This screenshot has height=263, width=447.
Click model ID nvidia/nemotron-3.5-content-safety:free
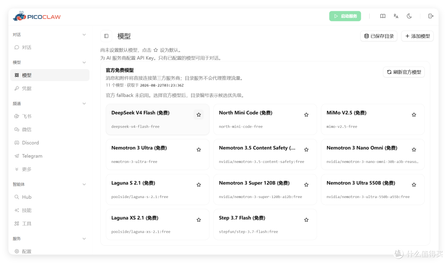262,162
